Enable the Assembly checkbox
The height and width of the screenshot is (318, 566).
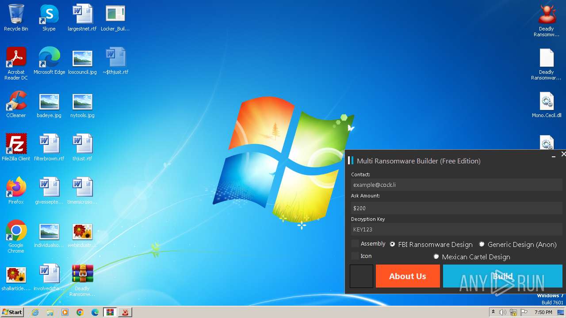(355, 243)
